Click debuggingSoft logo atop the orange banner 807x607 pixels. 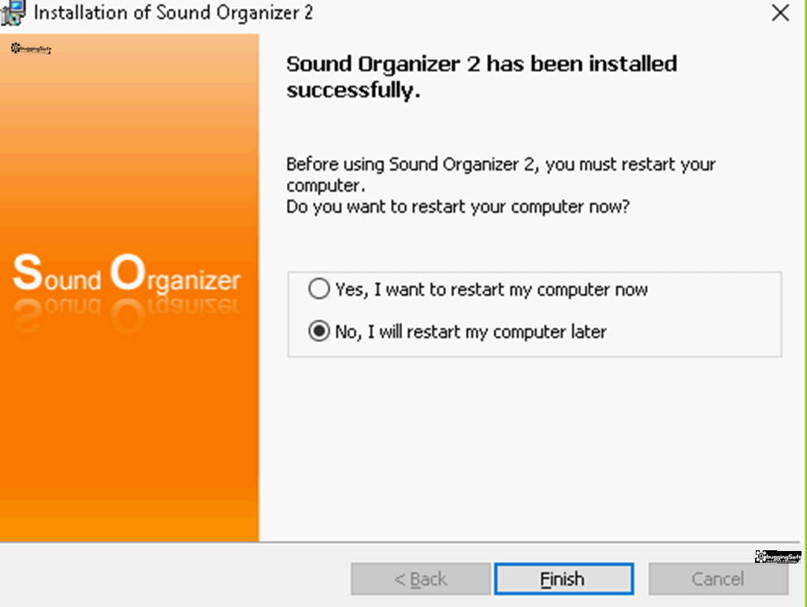[31, 48]
